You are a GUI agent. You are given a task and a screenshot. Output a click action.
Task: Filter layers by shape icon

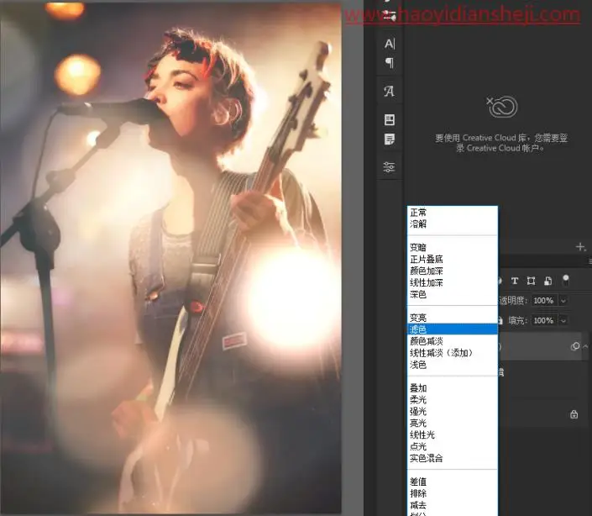(532, 281)
